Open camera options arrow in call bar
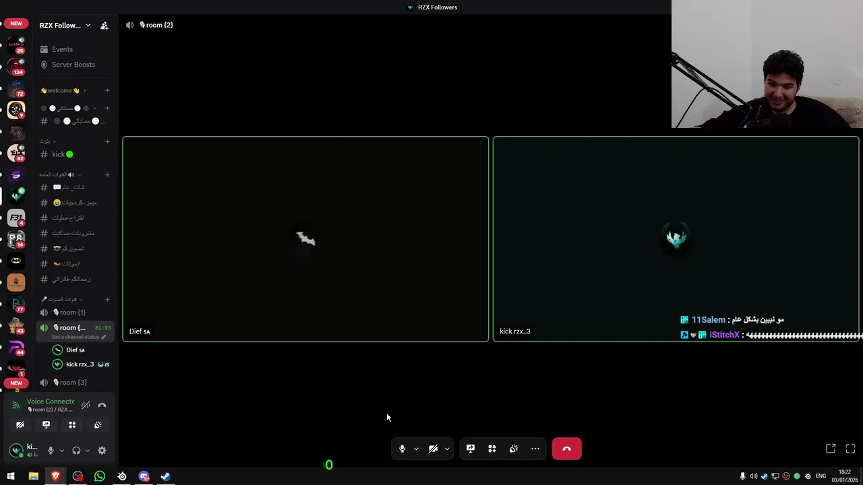 (447, 449)
